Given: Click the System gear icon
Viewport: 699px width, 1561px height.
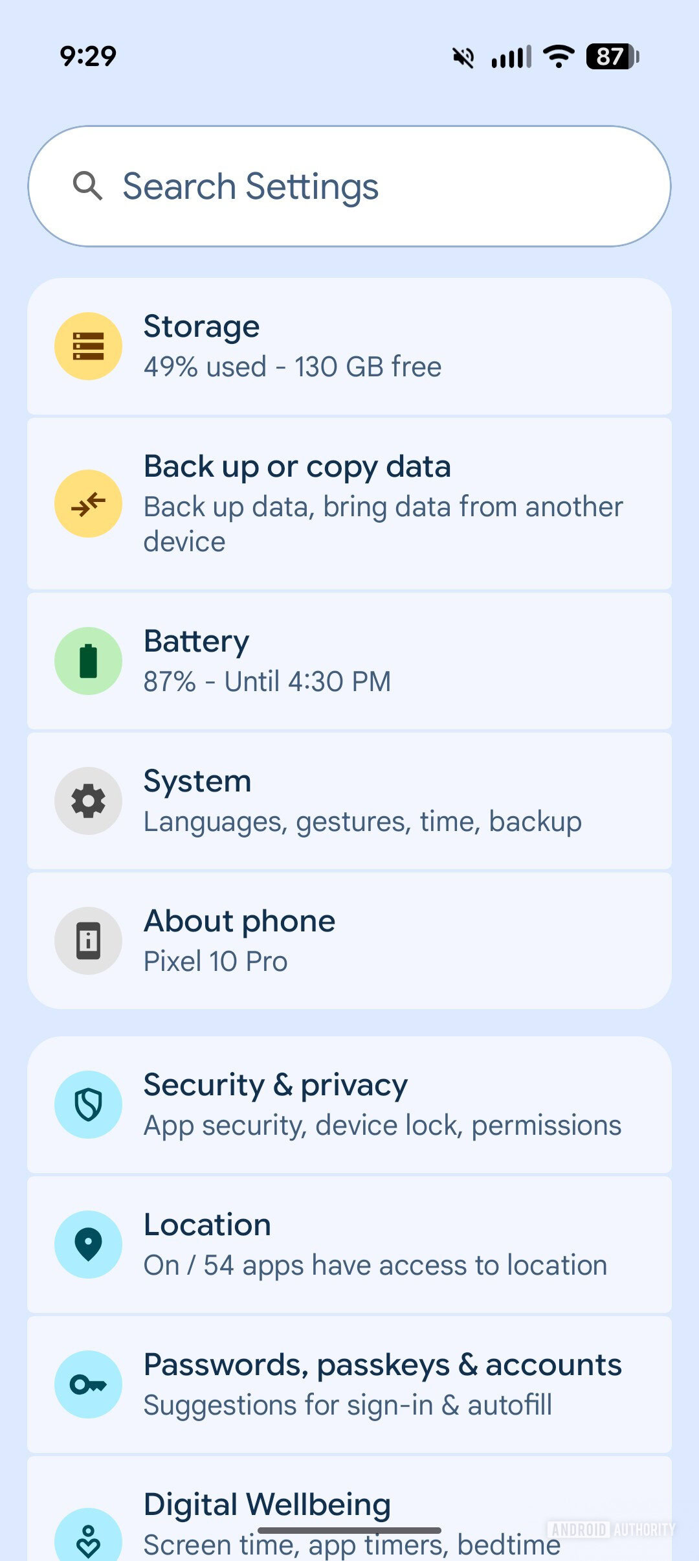Looking at the screenshot, I should [x=88, y=800].
